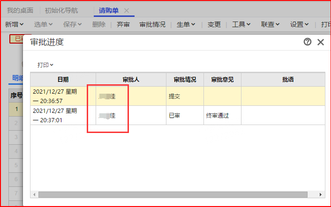Select row number 1 in background grid
This screenshot has width=331, height=207.
pos(16,109)
